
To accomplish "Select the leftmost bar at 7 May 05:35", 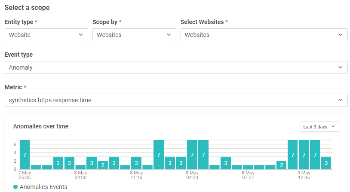I will 25,155.
